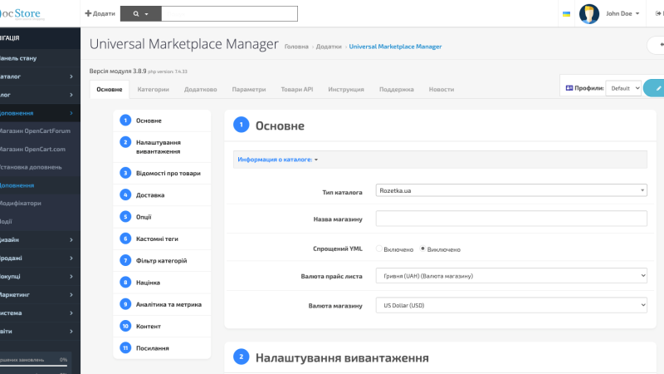The image size is (664, 374).
Task: Switch to the Инструкция tab
Action: point(346,90)
